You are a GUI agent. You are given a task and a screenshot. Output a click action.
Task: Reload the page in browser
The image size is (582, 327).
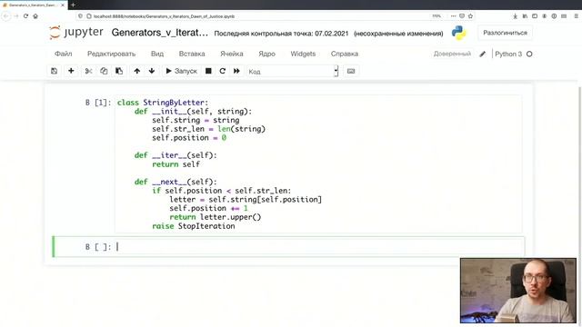click(x=25, y=16)
